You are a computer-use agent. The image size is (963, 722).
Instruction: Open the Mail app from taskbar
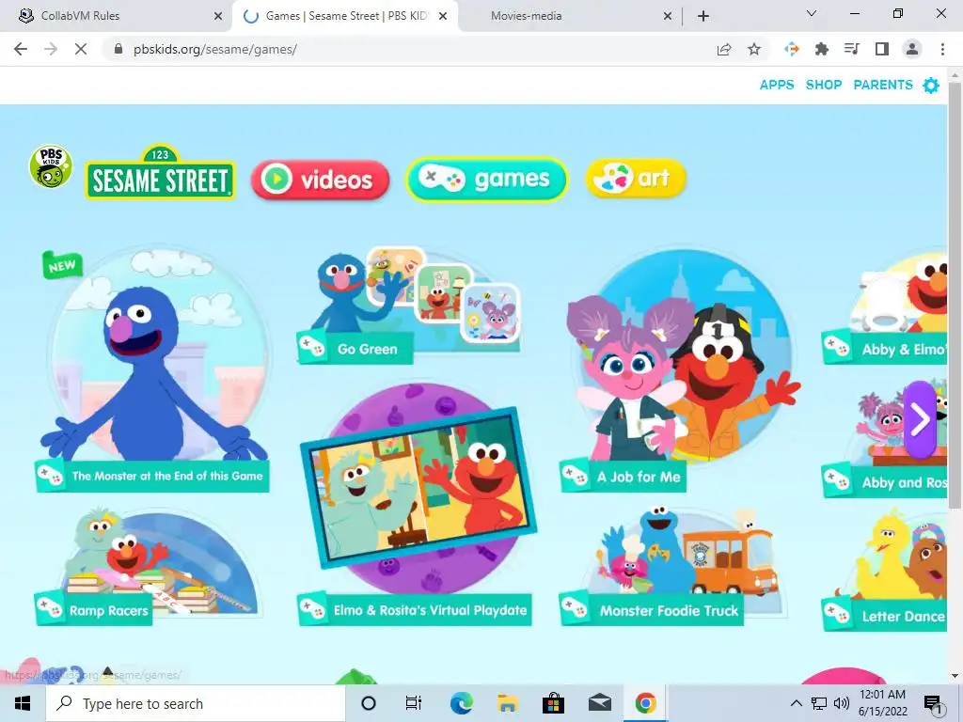pos(599,703)
